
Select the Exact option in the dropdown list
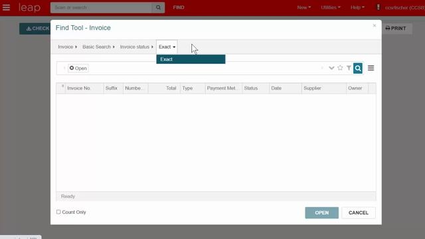(x=191, y=59)
